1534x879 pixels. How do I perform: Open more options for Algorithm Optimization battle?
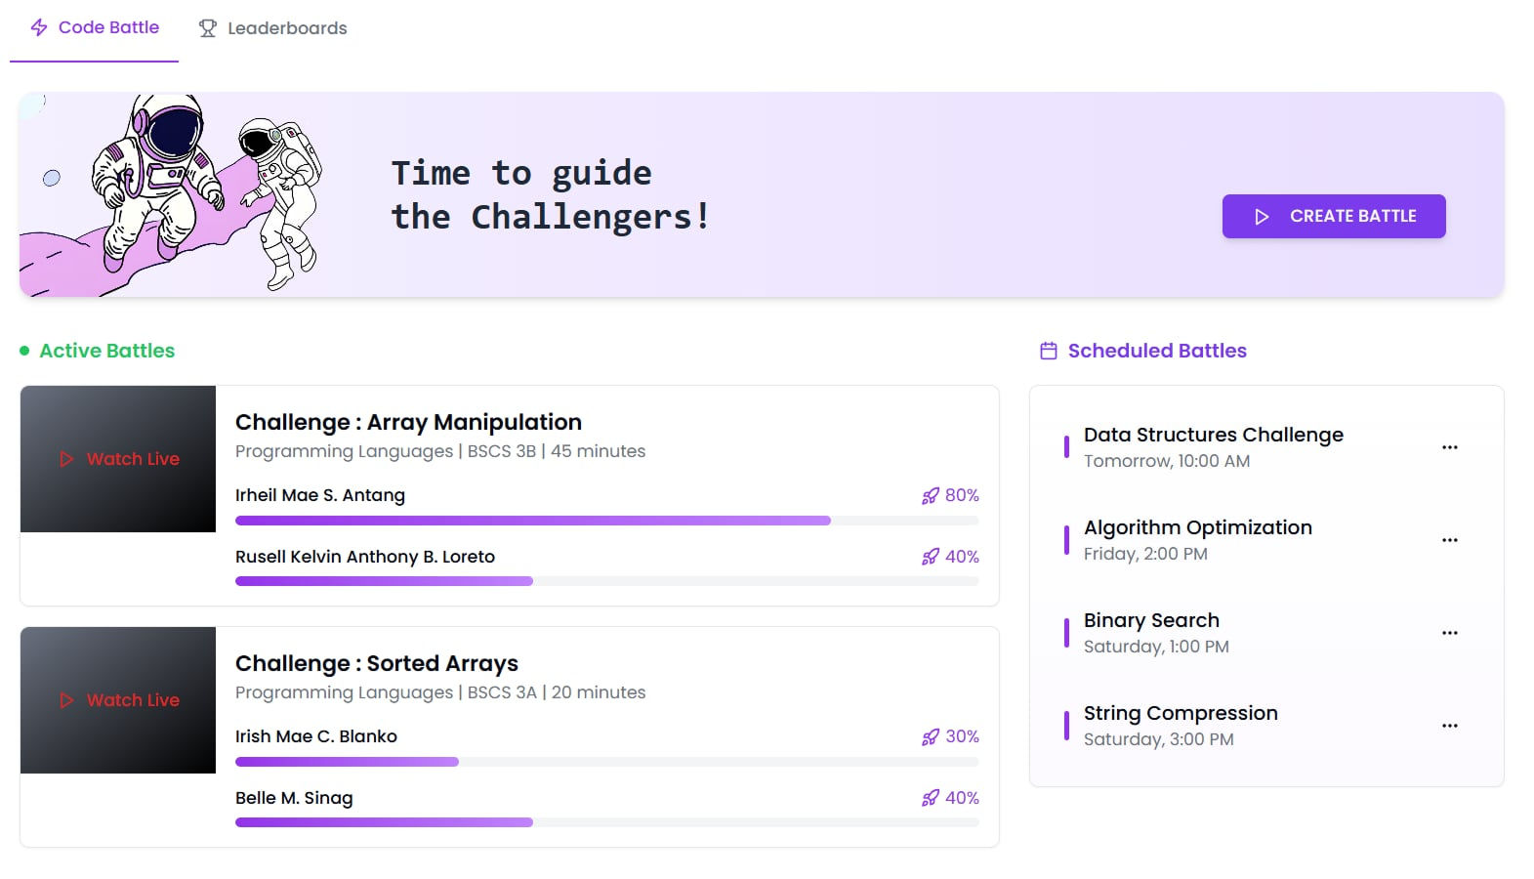coord(1449,540)
